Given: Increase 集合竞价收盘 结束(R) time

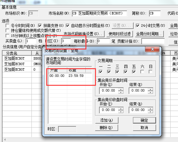Looking at the screenshot, I should [x=151, y=109].
